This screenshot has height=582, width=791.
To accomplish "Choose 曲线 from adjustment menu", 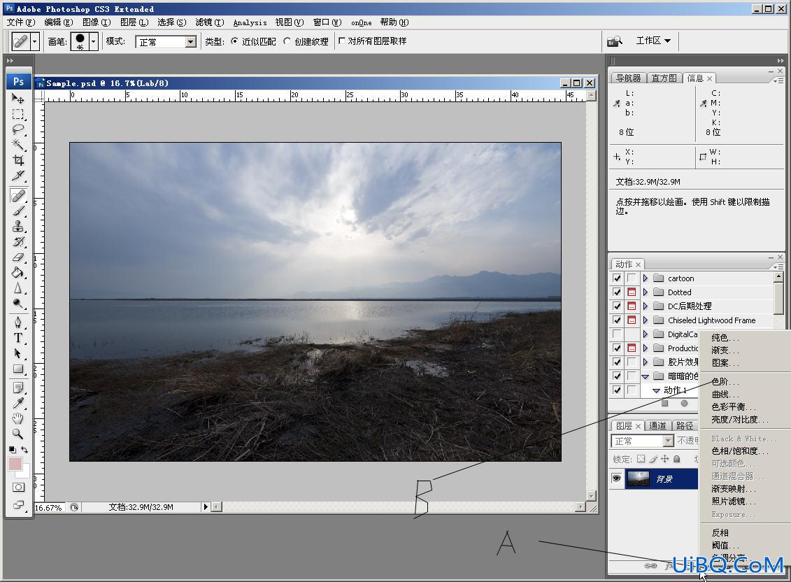I will coord(725,395).
